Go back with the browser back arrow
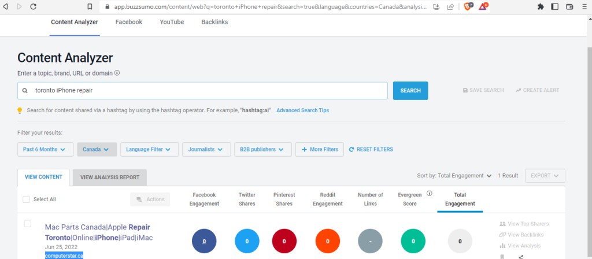The height and width of the screenshot is (259, 592). [5, 6]
